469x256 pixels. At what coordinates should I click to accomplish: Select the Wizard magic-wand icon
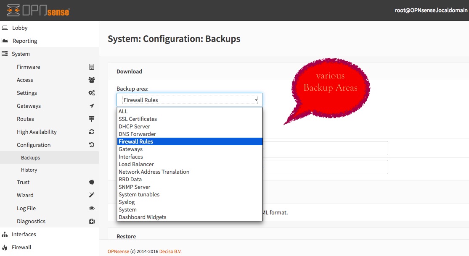(x=92, y=195)
